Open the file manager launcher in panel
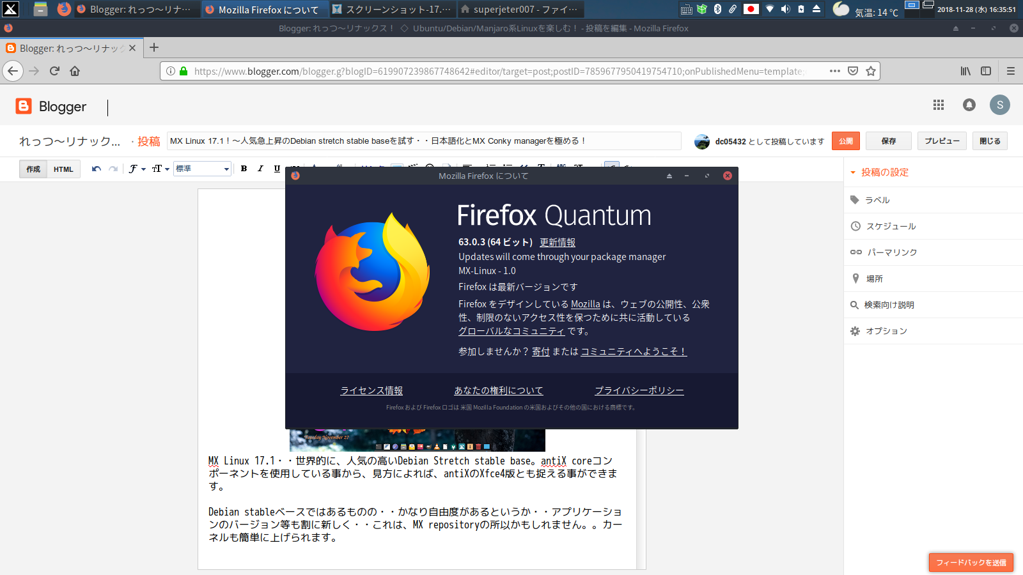This screenshot has height=575, width=1023. pos(40,9)
